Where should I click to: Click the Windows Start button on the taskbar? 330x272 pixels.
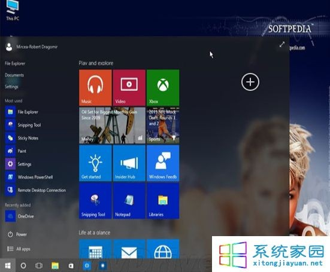click(8, 265)
